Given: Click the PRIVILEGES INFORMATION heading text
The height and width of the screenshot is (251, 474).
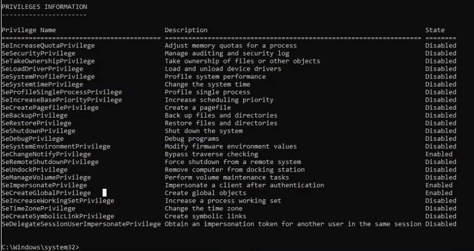Looking at the screenshot, I should pos(44,7).
